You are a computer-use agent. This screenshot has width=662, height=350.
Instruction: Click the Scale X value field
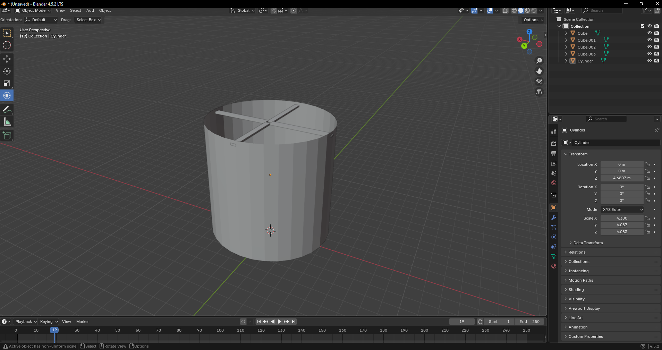tap(622, 218)
